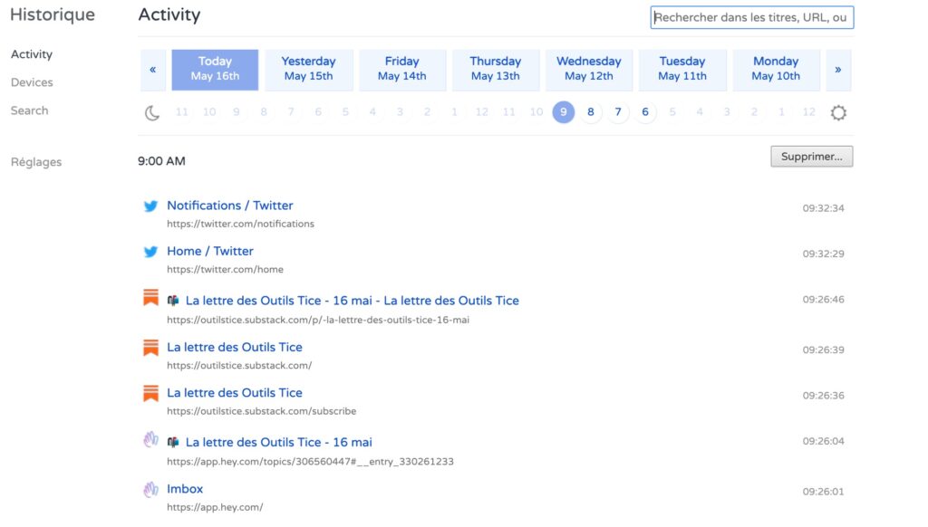This screenshot has height=527, width=928.
Task: Select Tuesday May 11th tab
Action: [x=682, y=70]
